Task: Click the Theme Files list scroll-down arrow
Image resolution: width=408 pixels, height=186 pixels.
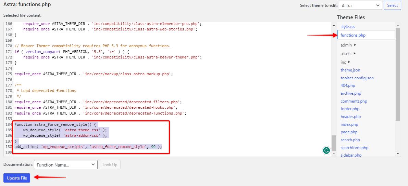Action: pyautogui.click(x=398, y=154)
